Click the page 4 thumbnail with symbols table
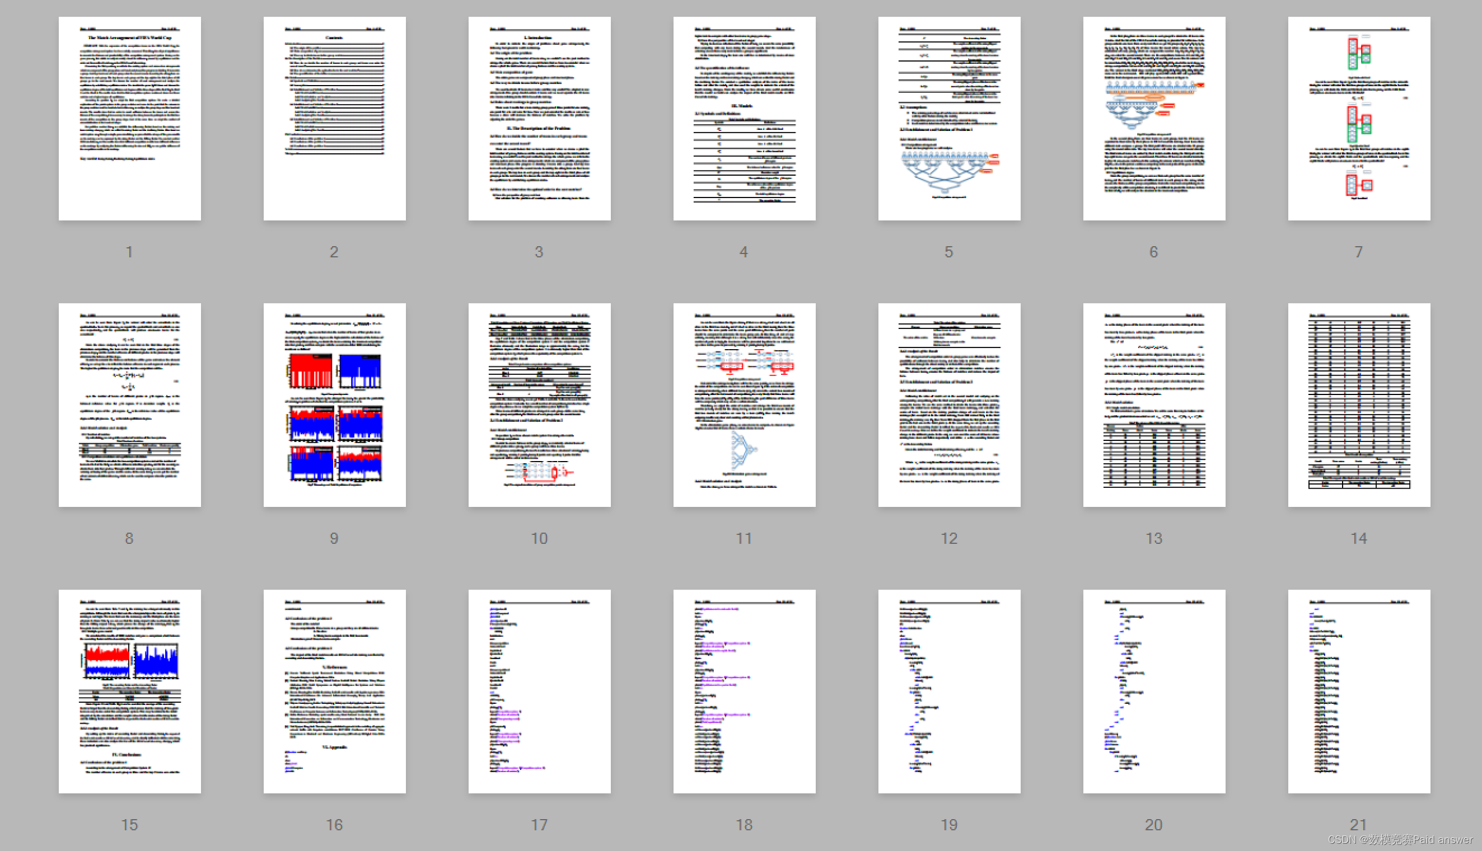 pos(744,119)
